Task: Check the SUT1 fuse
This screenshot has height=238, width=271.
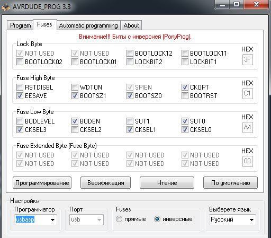Action: (130, 121)
